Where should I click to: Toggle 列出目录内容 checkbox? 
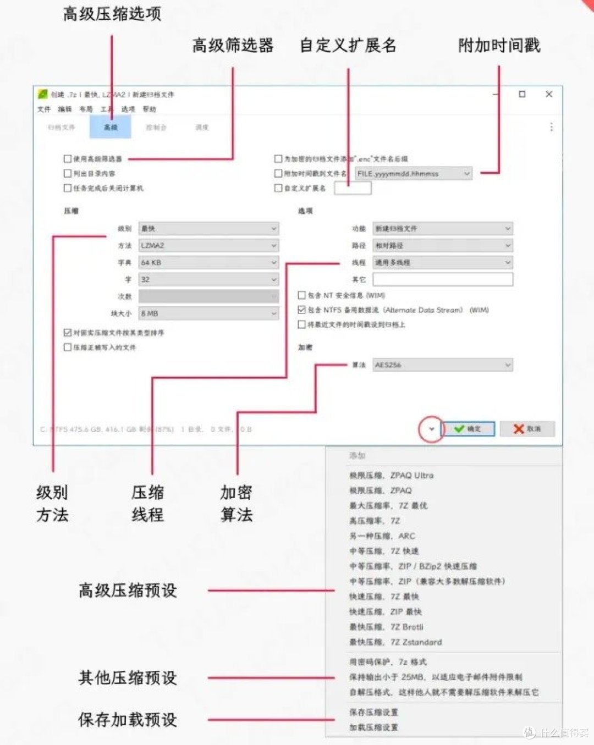click(x=68, y=173)
